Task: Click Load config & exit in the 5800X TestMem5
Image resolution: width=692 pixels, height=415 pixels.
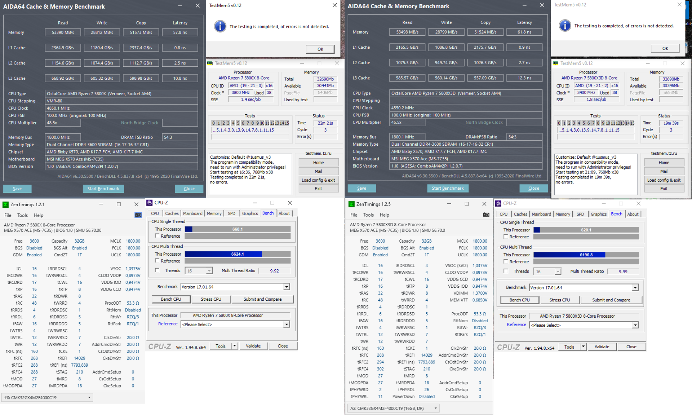Action: (x=318, y=180)
